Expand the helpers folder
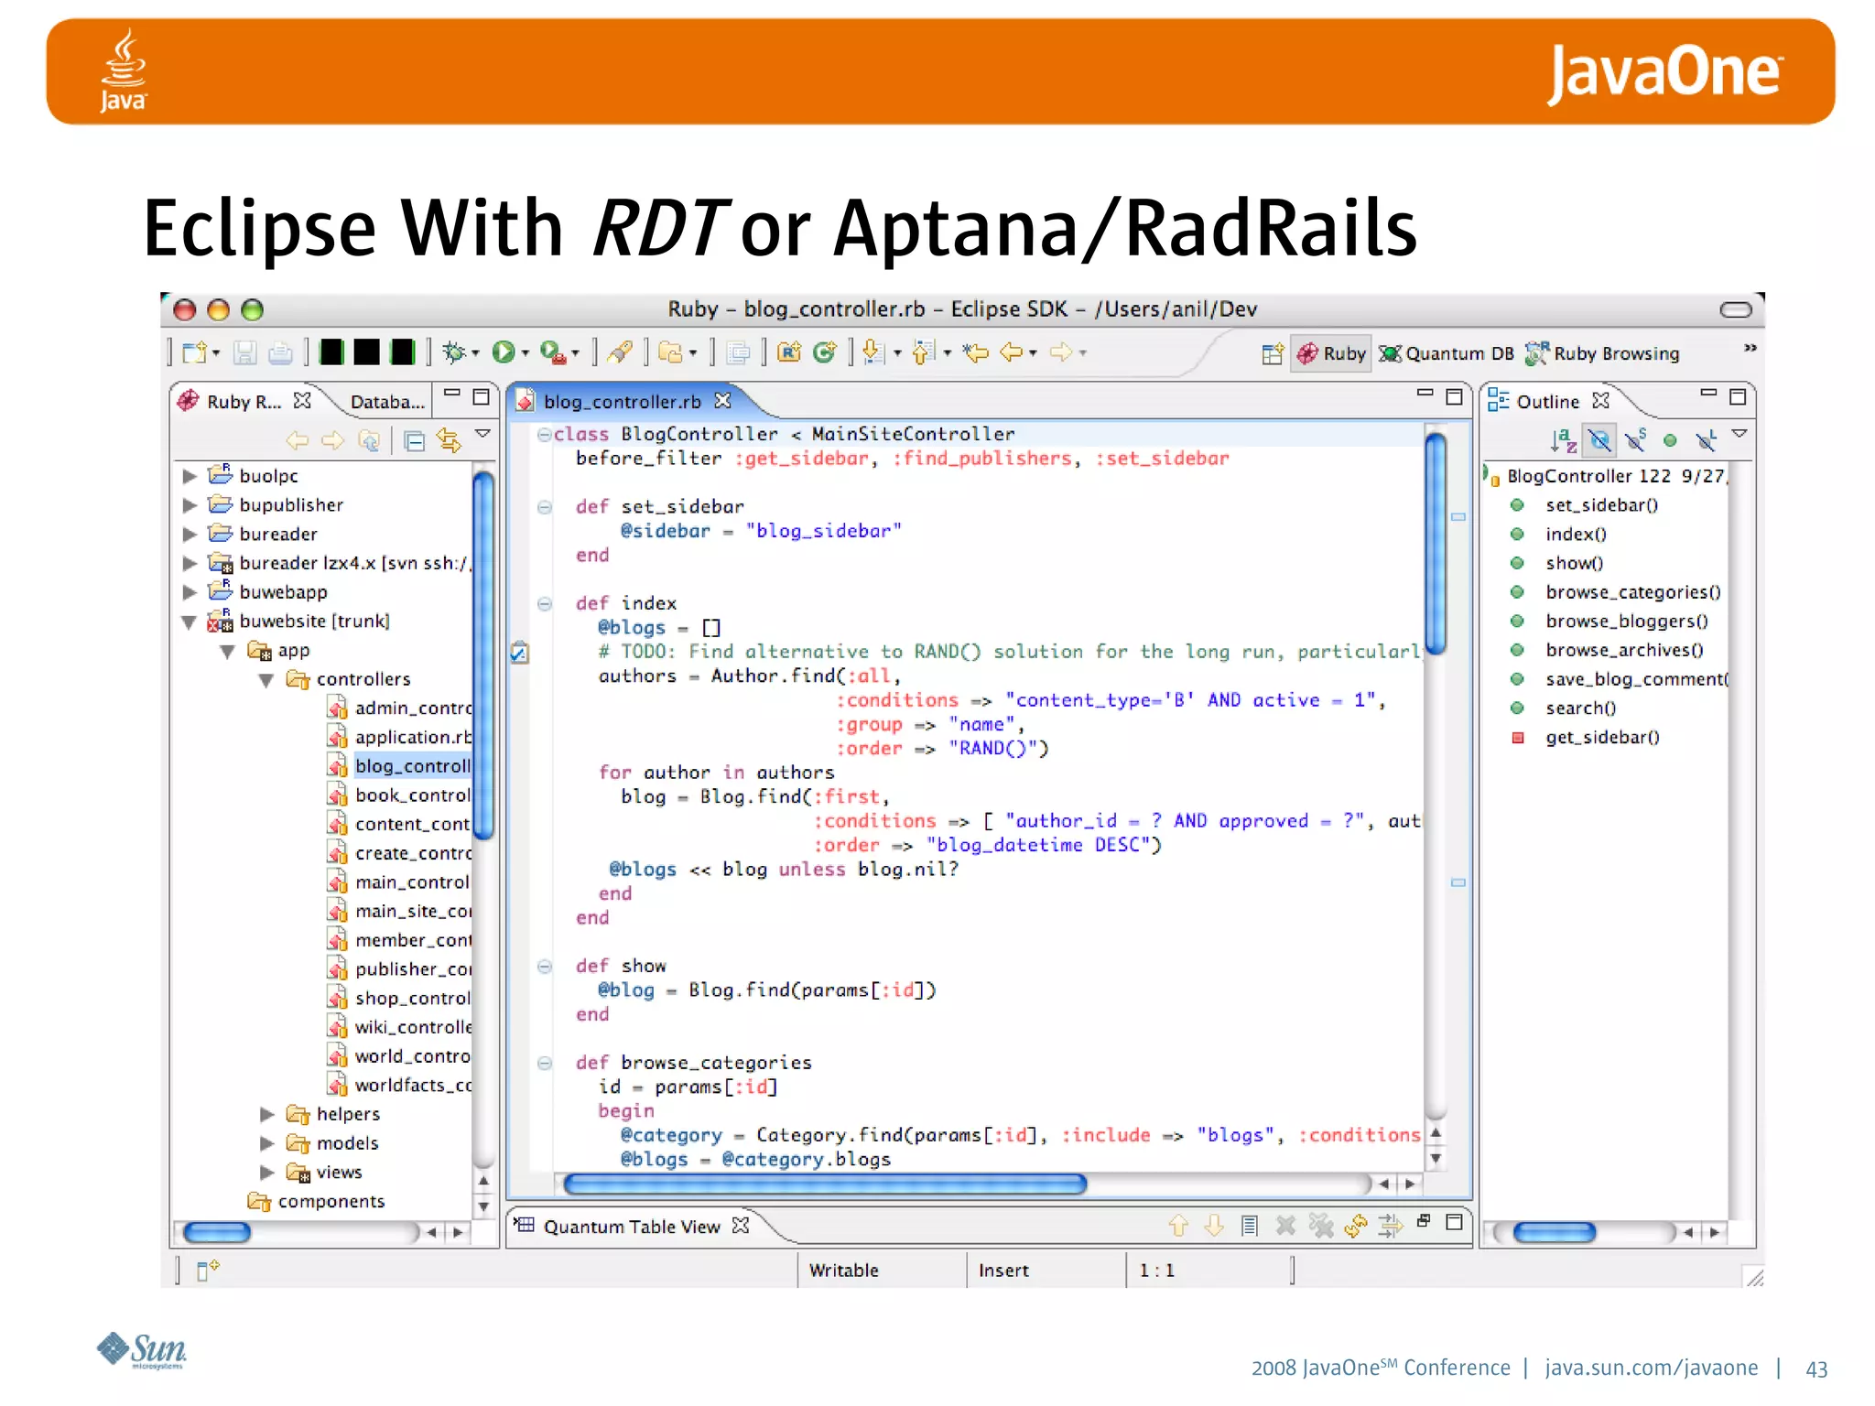This screenshot has height=1406, width=1875. [x=267, y=1114]
